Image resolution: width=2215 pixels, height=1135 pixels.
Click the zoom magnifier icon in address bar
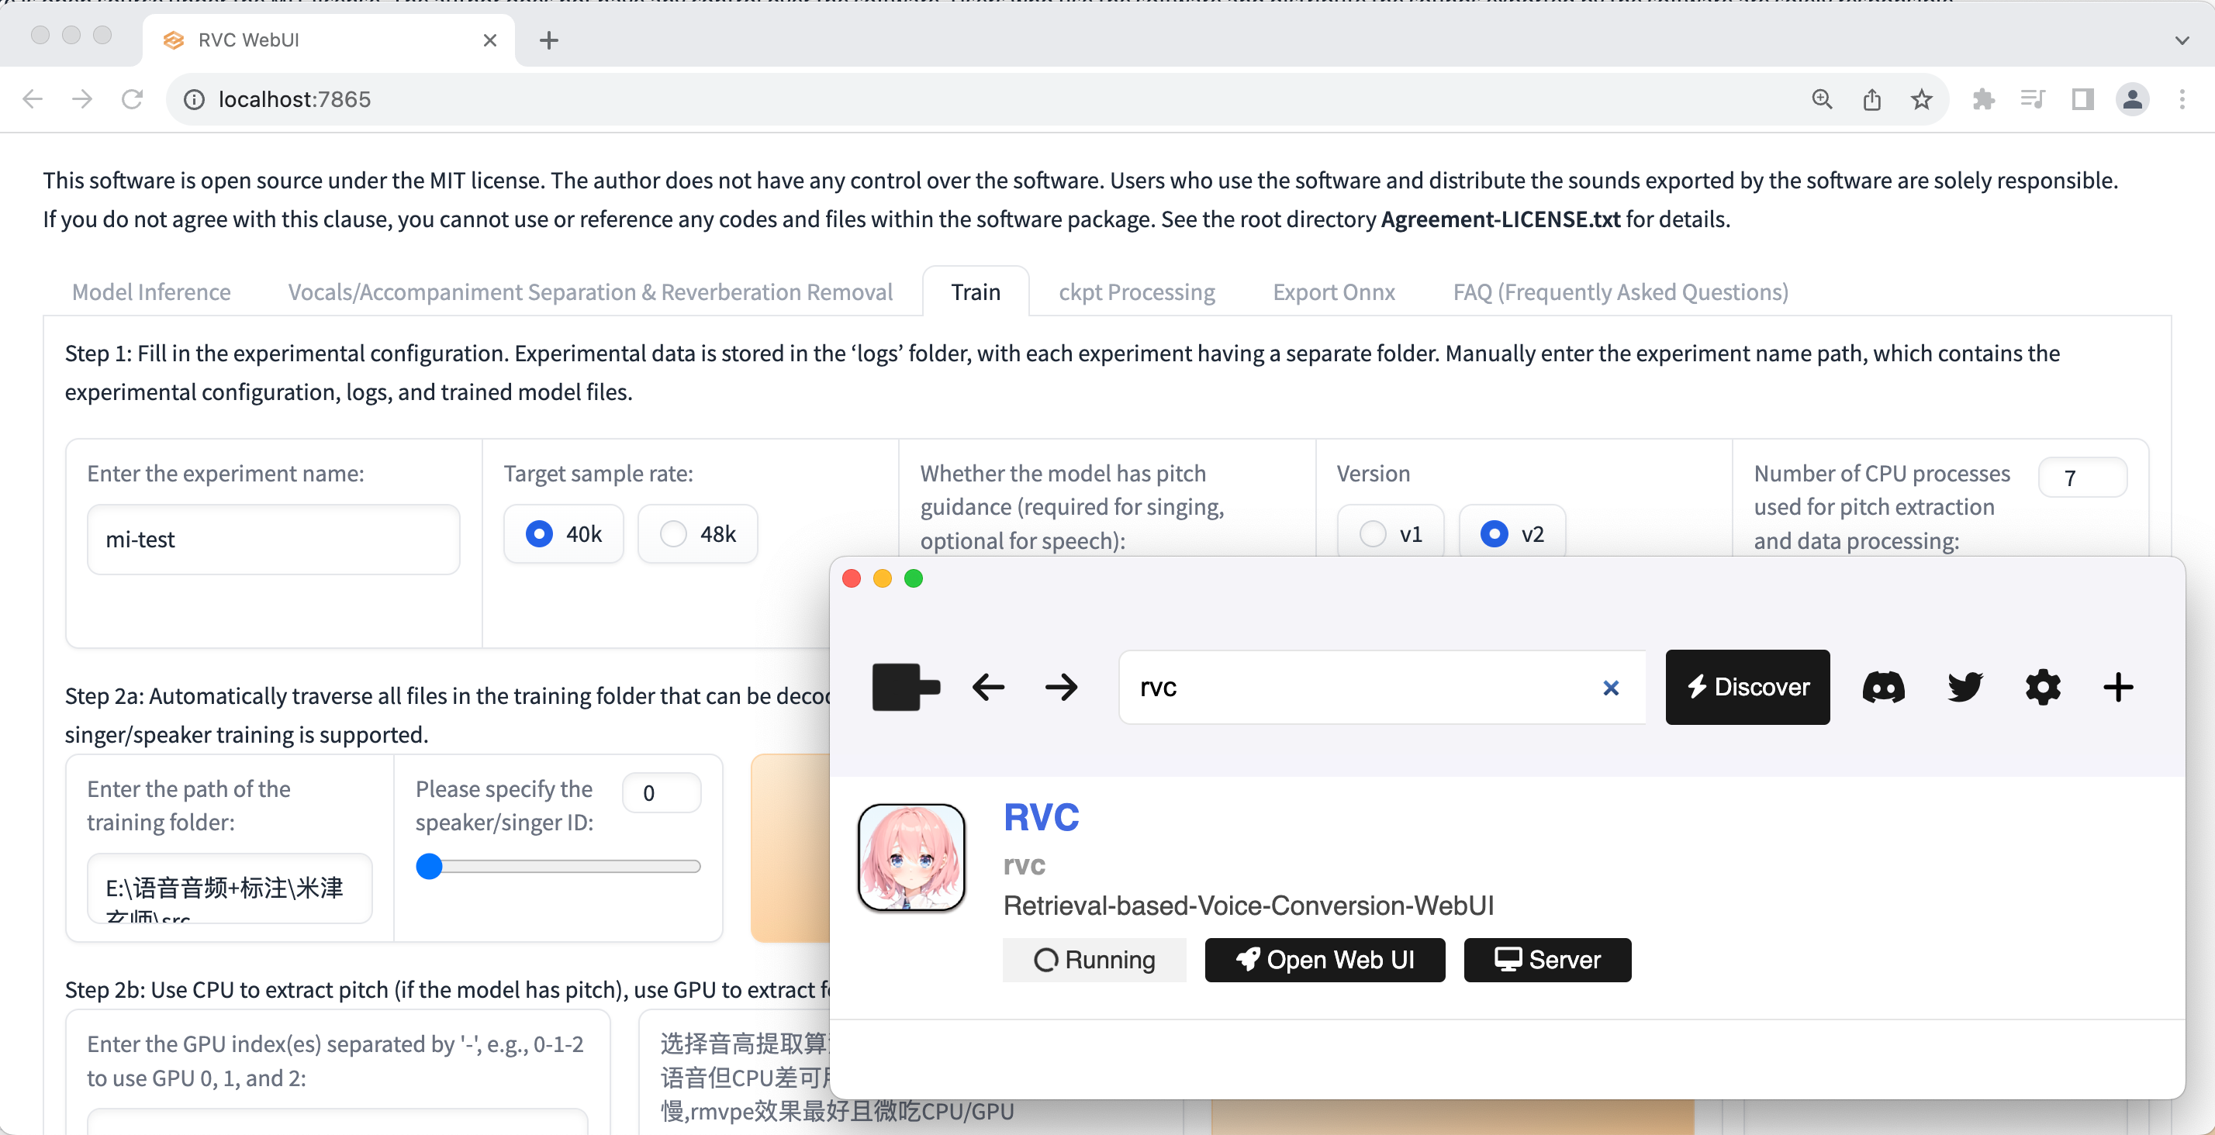(1821, 100)
